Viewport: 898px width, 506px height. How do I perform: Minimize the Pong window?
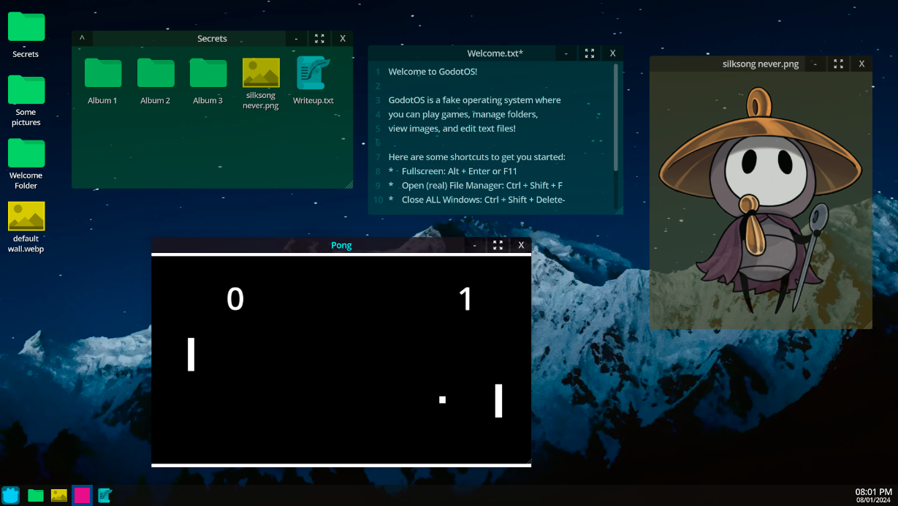click(x=474, y=245)
